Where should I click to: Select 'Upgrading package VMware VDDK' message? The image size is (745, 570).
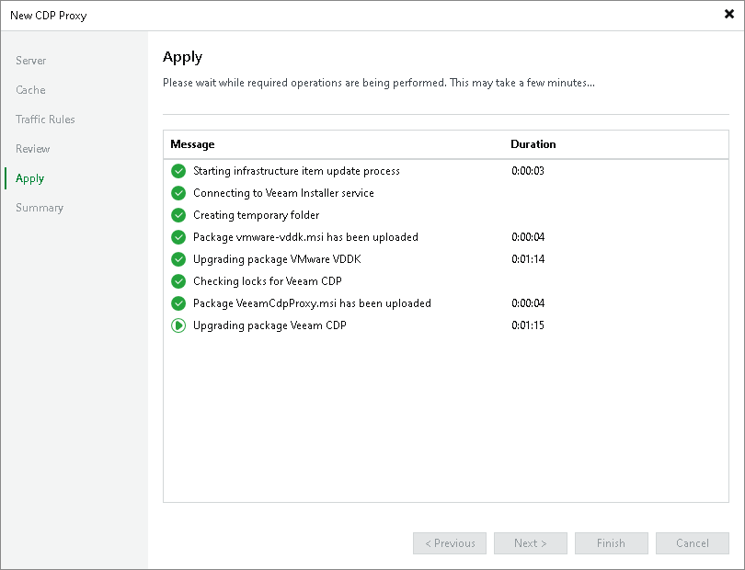coord(277,259)
